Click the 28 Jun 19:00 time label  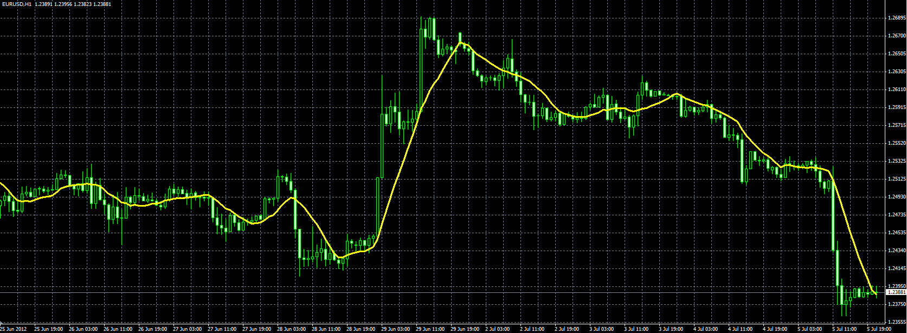(x=361, y=329)
